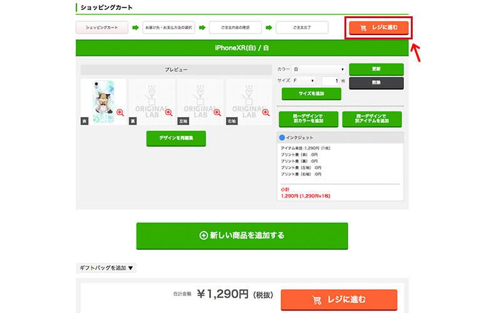Select the ショッピングカート step tab
This screenshot has height=313, width=501.
102,28
